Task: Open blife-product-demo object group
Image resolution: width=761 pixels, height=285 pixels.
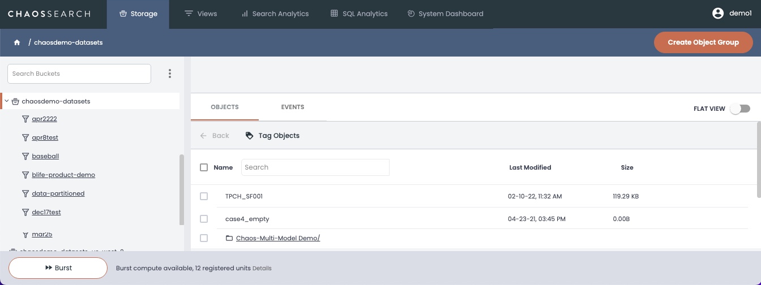Action: [x=63, y=175]
